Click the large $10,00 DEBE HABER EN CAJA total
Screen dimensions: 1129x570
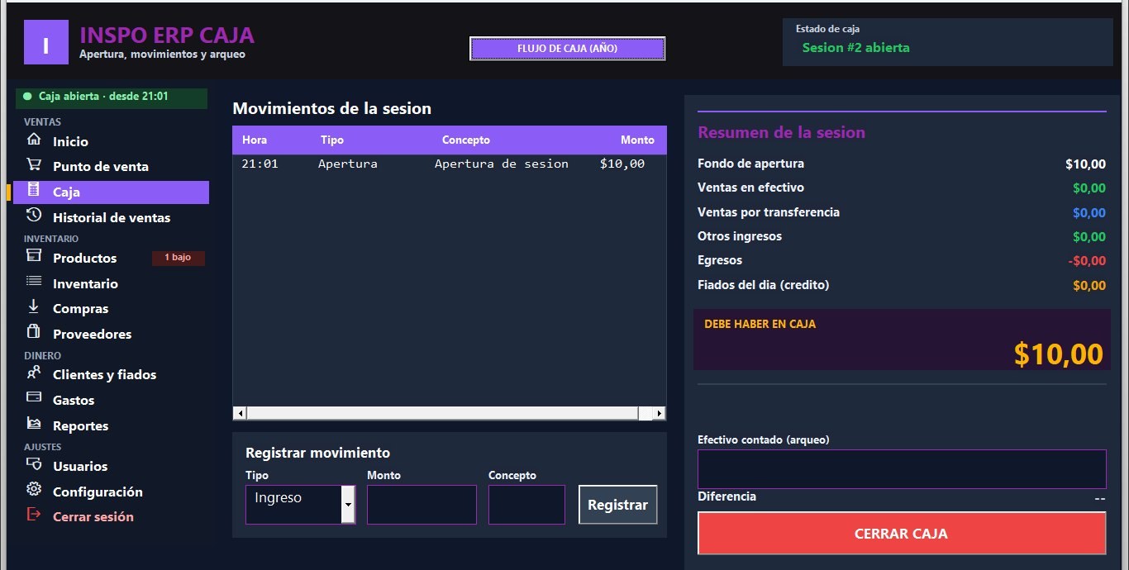(1059, 354)
